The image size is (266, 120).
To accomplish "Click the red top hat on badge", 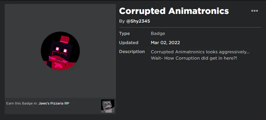I will coord(64,39).
